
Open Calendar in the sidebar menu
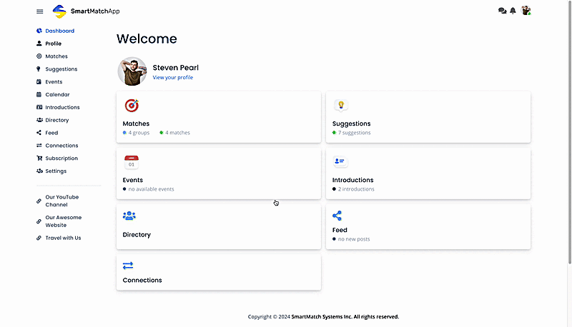57,94
